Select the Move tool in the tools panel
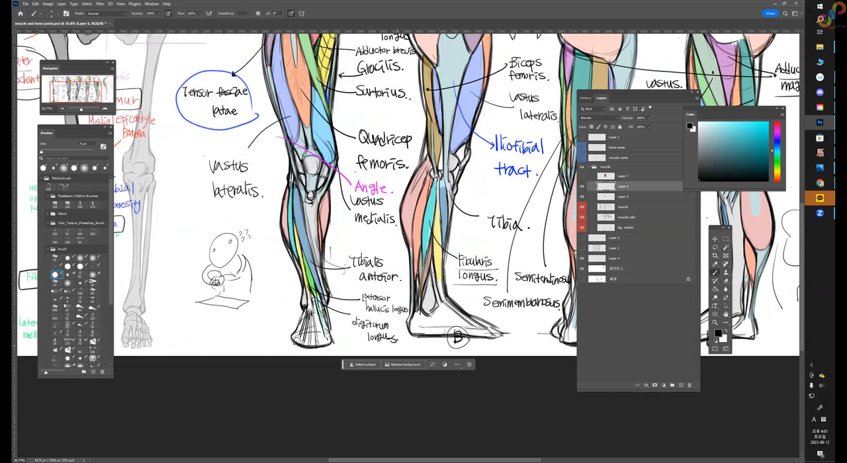 pos(715,239)
